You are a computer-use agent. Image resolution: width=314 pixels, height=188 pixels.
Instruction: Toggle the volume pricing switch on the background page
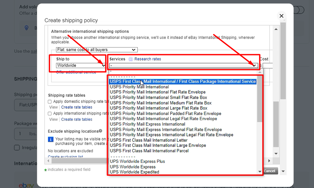[x=299, y=10]
